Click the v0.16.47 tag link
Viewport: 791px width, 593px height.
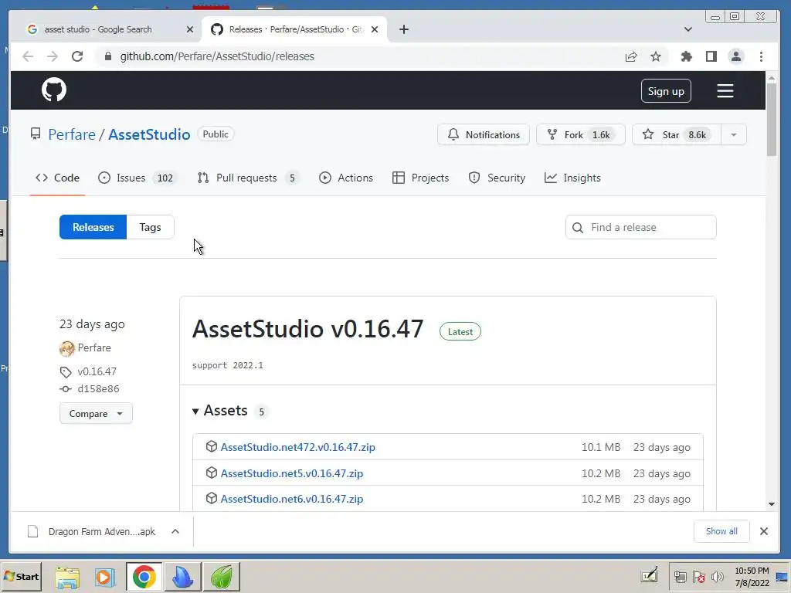(97, 371)
